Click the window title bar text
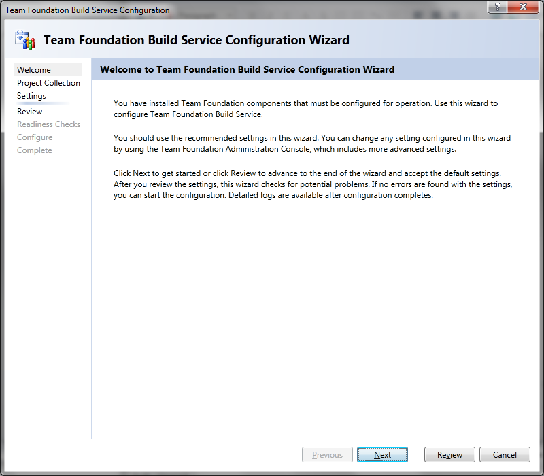 tap(88, 10)
